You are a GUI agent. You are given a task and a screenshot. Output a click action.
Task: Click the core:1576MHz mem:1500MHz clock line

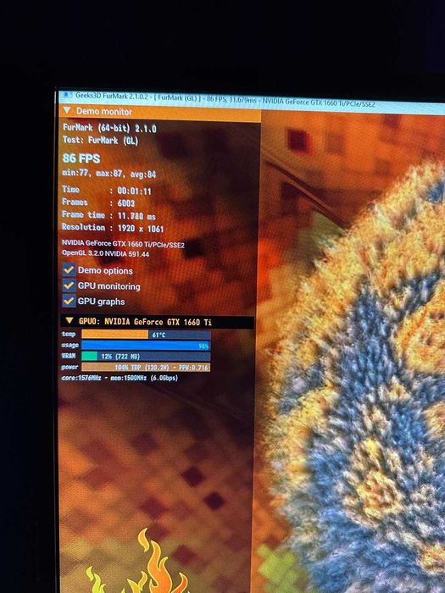120,378
